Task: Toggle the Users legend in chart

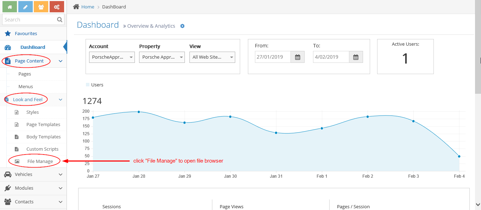Action: [x=95, y=85]
